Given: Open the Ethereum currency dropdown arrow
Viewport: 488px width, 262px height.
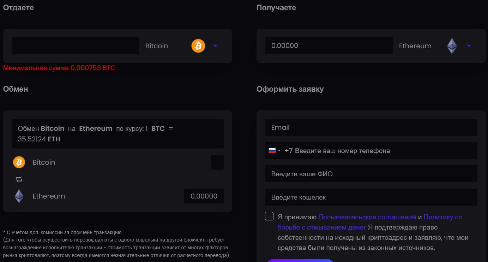Looking at the screenshot, I should (x=469, y=46).
